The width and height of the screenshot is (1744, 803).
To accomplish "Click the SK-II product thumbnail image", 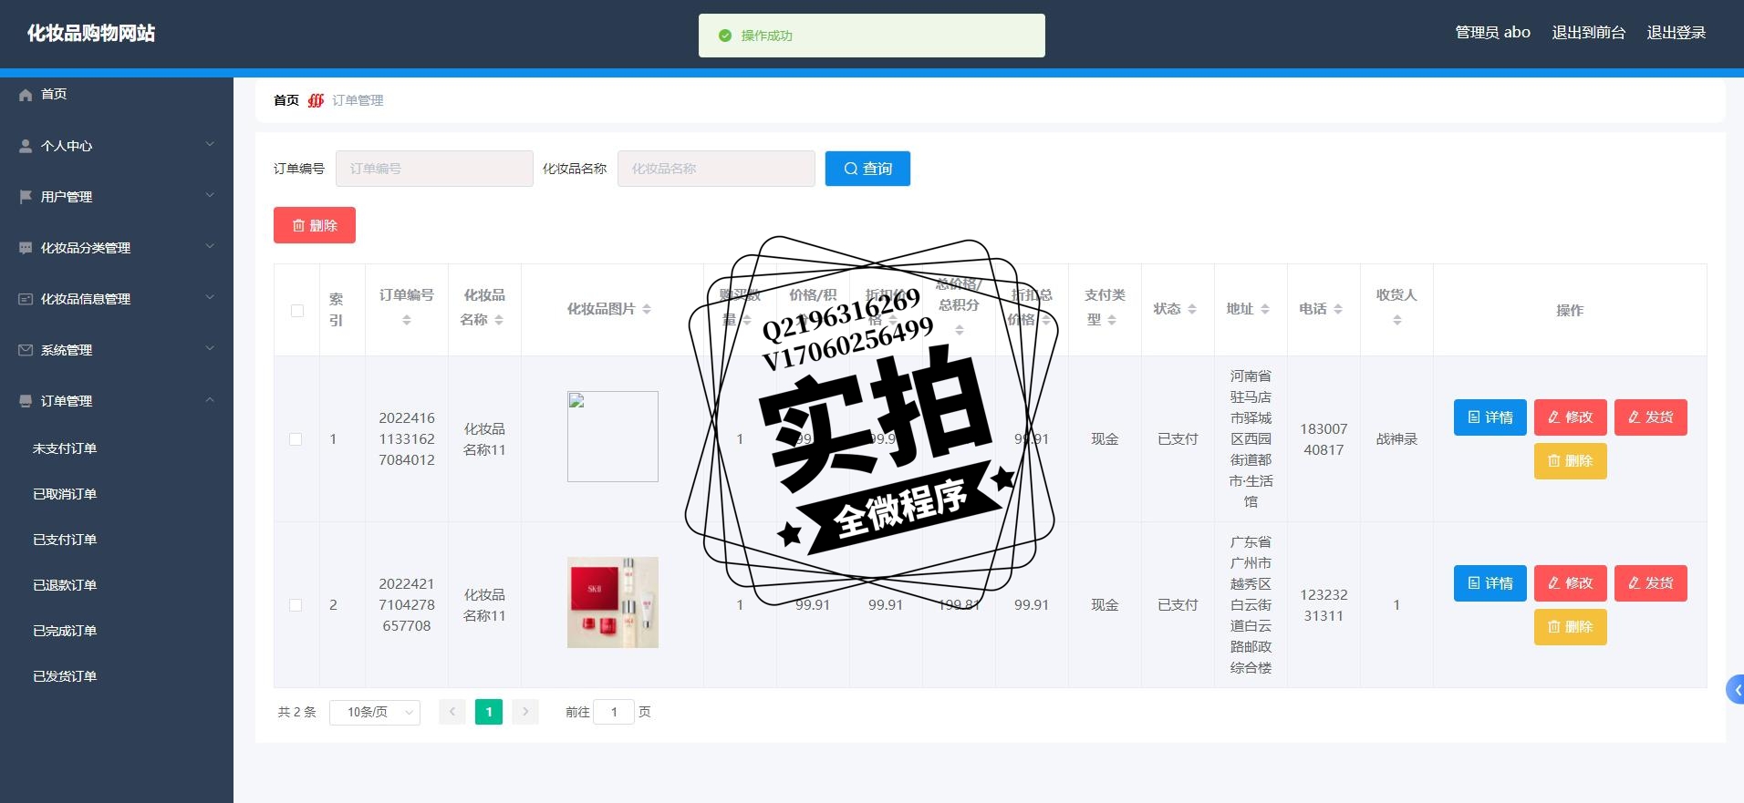I will [613, 602].
